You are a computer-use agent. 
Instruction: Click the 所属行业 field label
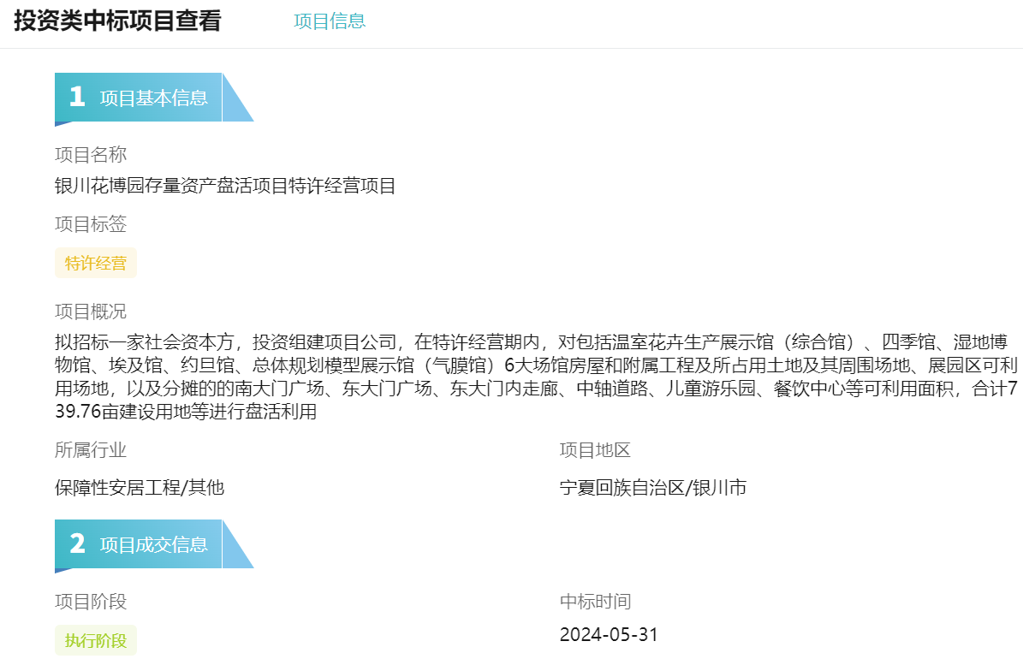91,450
